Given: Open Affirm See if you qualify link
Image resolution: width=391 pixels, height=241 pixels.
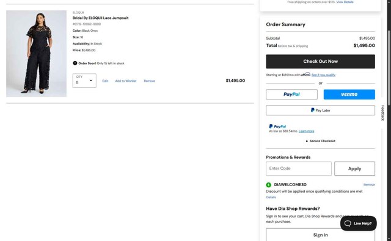Looking at the screenshot, I should (323, 75).
